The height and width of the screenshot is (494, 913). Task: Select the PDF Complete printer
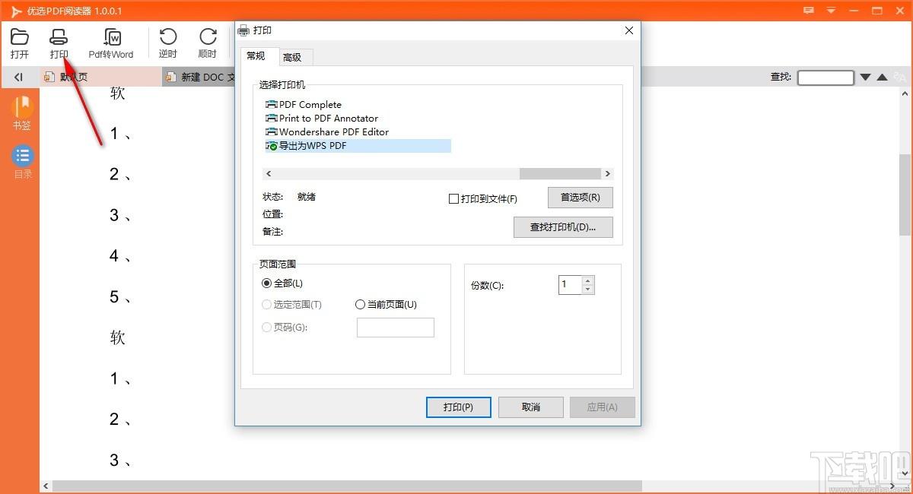[x=304, y=104]
